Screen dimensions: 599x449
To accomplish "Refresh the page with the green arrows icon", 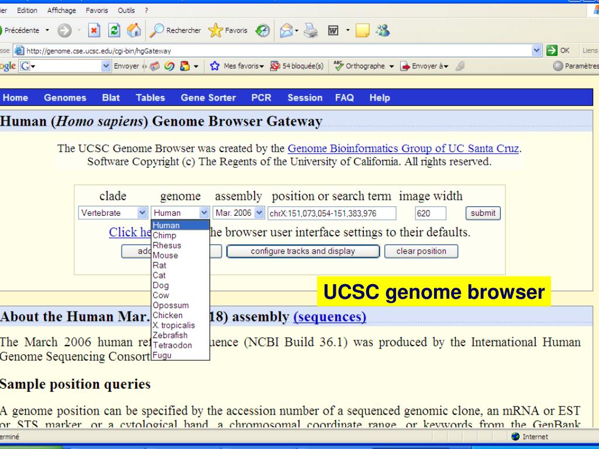I will (114, 30).
